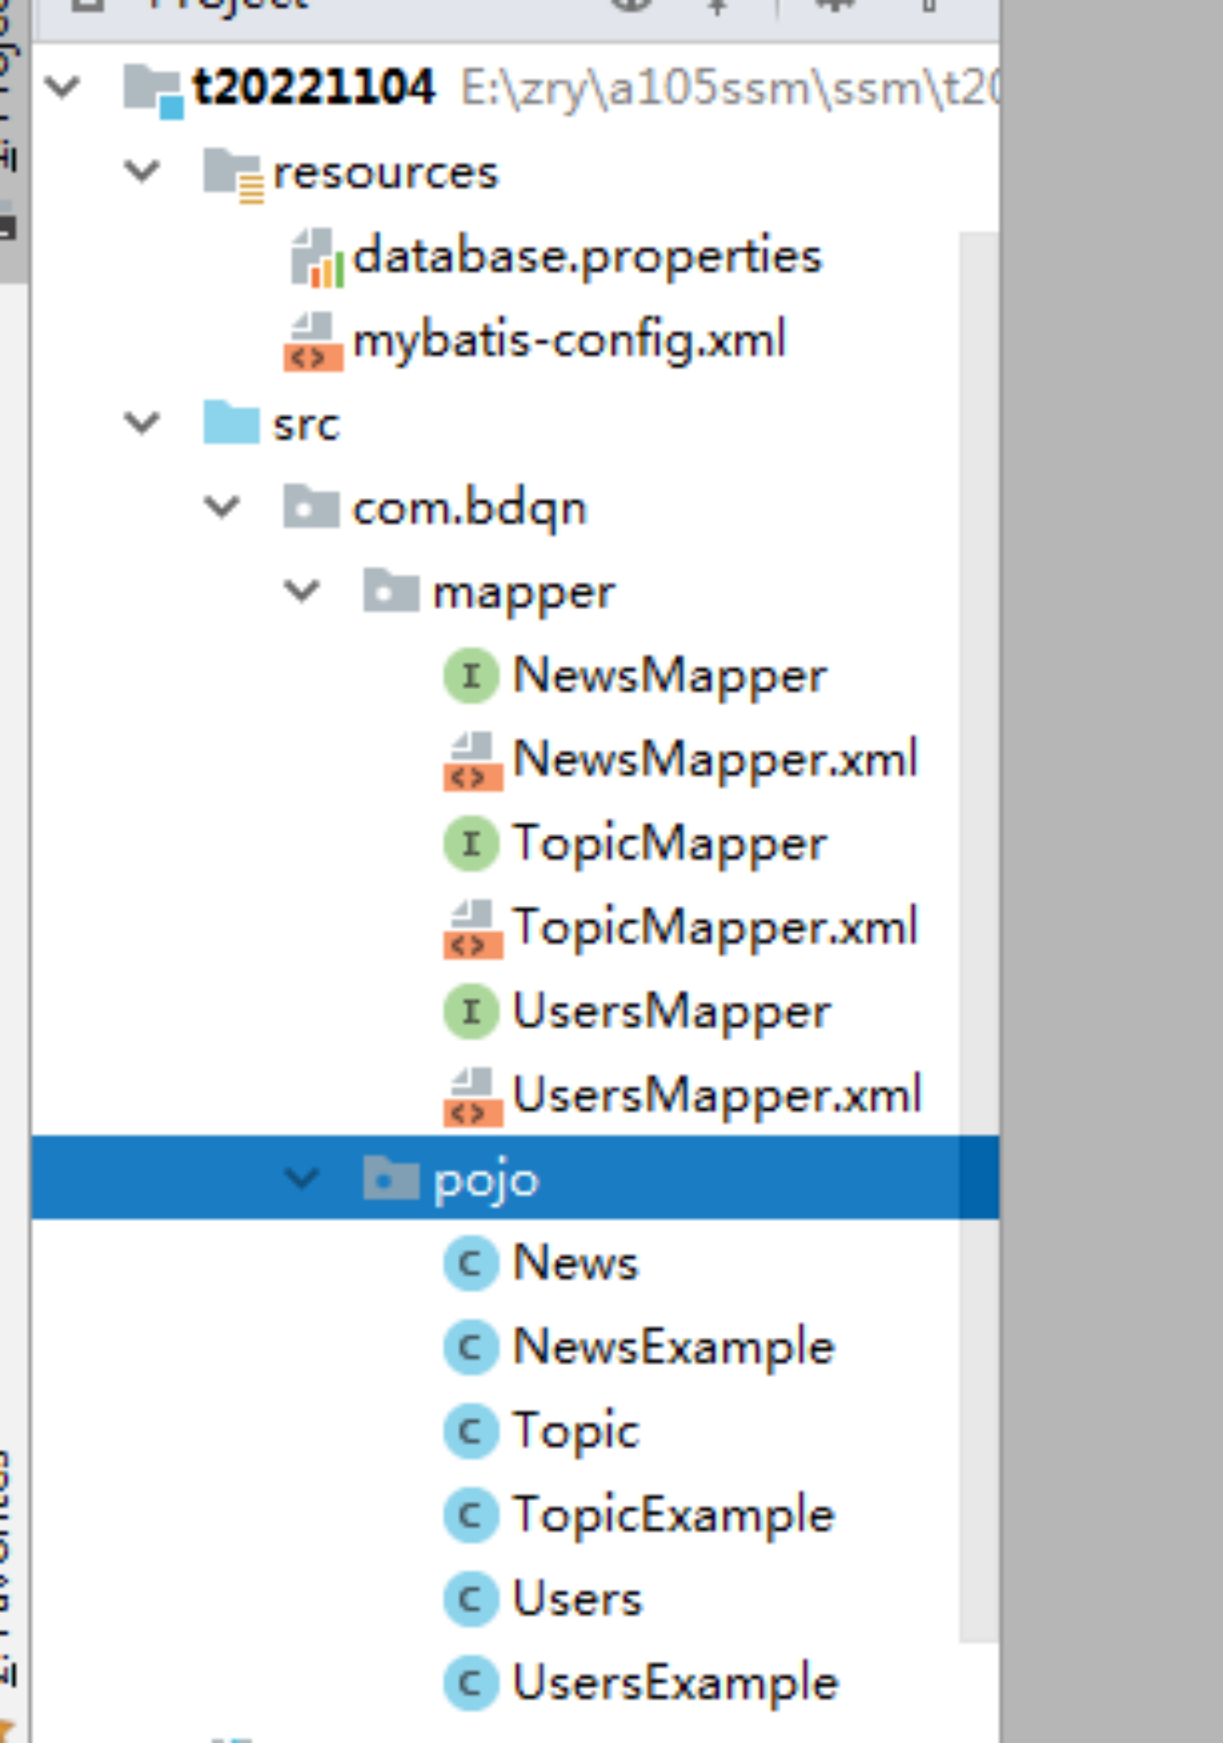
Task: Click the News class icon
Action: tap(471, 1263)
